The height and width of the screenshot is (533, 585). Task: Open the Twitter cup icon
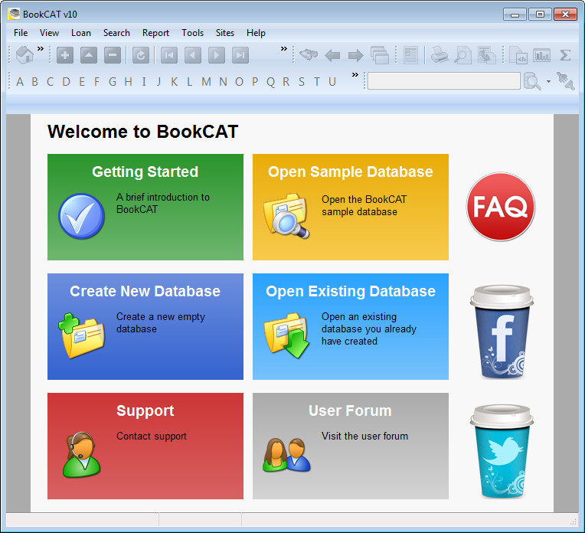tap(502, 452)
